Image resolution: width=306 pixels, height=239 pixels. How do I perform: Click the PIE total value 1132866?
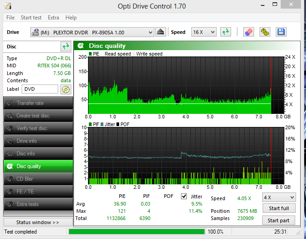116,218
